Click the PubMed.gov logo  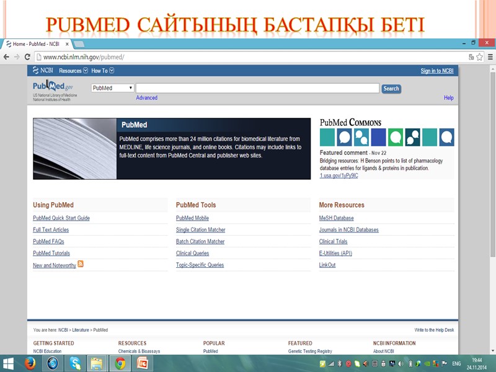point(53,86)
